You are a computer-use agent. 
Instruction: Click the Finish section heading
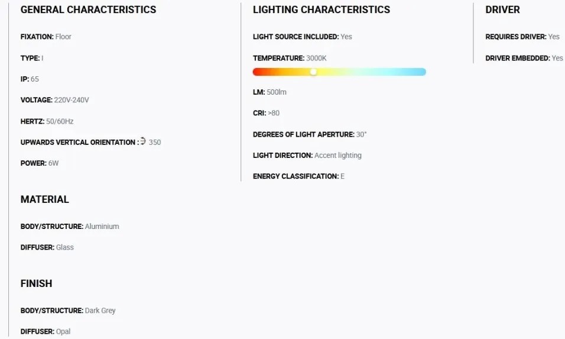click(37, 283)
